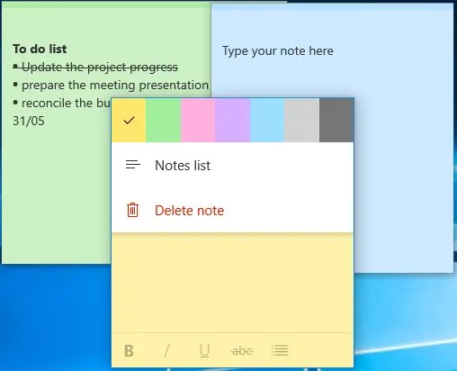
Task: Switch note color to light gray
Action: (302, 120)
